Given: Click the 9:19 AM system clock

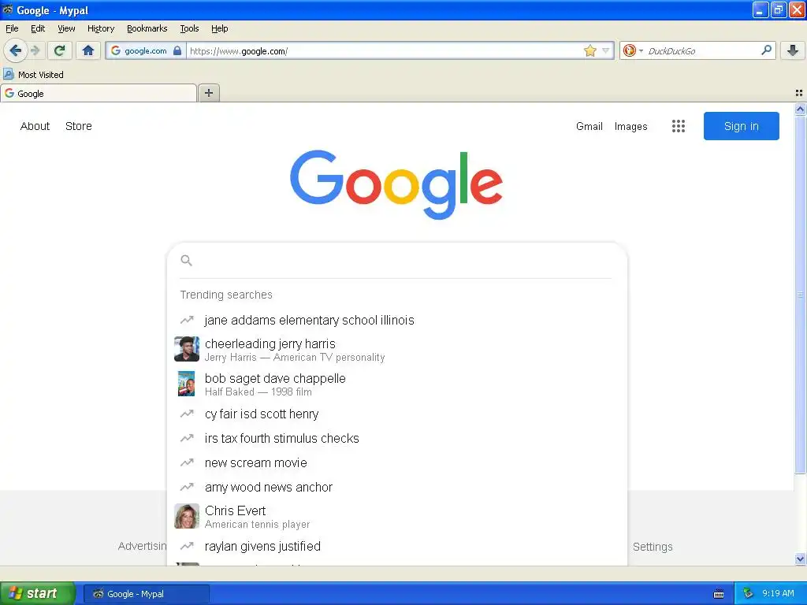Looking at the screenshot, I should point(778,593).
